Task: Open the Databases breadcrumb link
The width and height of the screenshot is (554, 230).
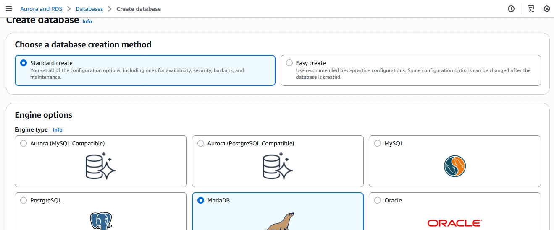Action: coord(89,9)
